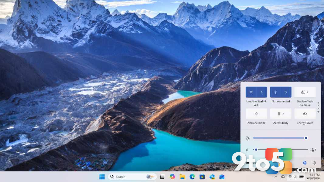Show hidden tray icons chevron
Image resolution: width=324 pixels, height=182 pixels.
point(276,177)
